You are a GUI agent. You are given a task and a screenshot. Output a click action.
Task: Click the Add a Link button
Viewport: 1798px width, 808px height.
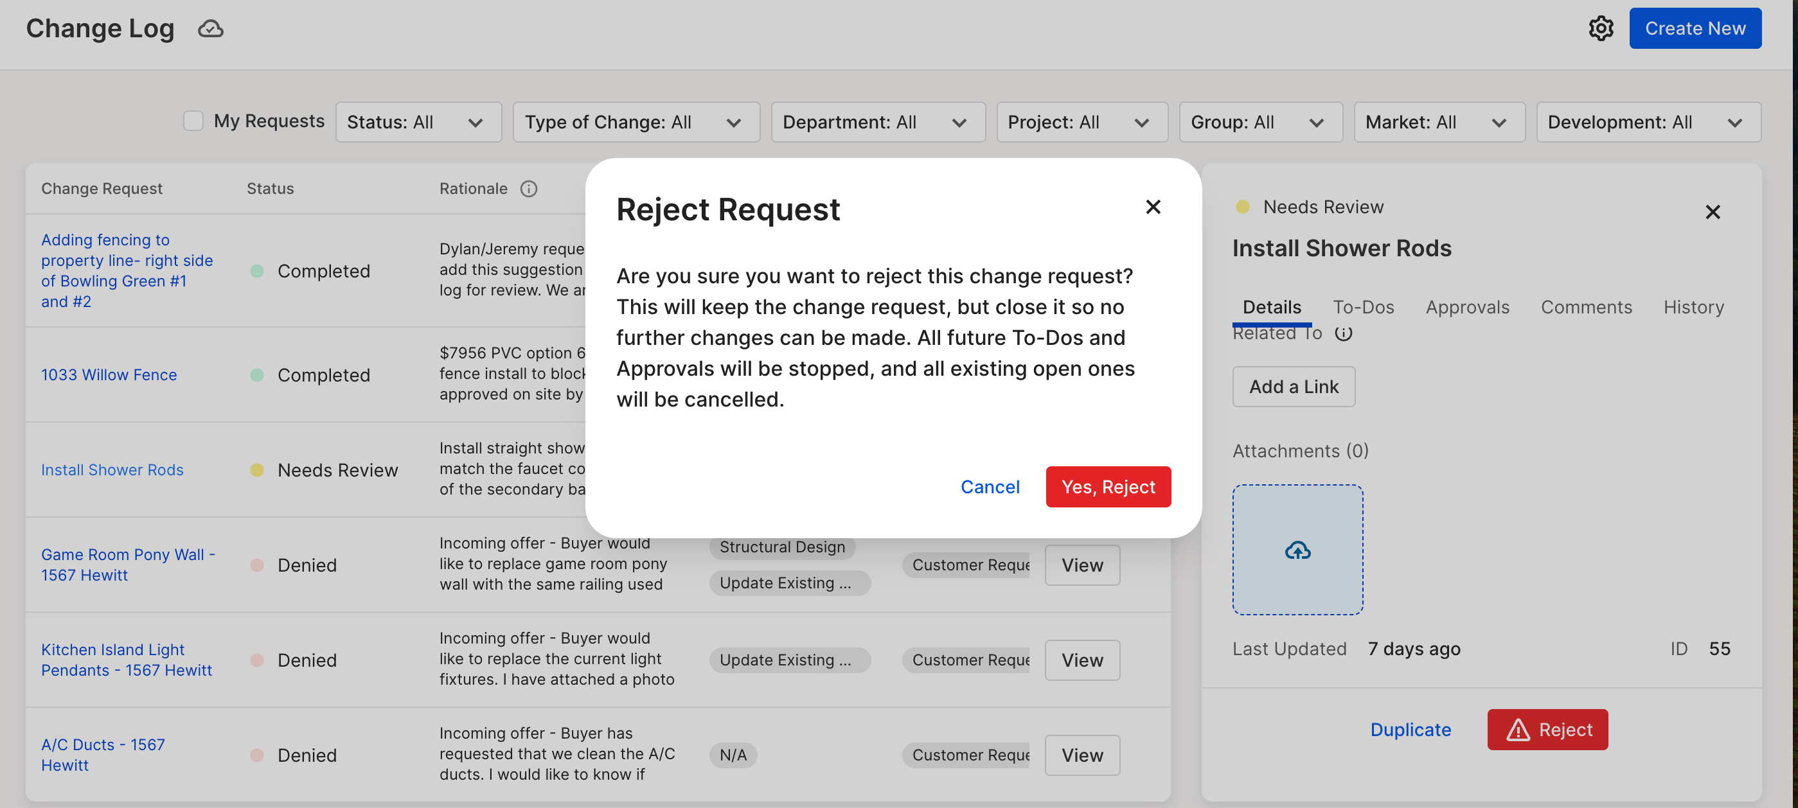pos(1294,387)
